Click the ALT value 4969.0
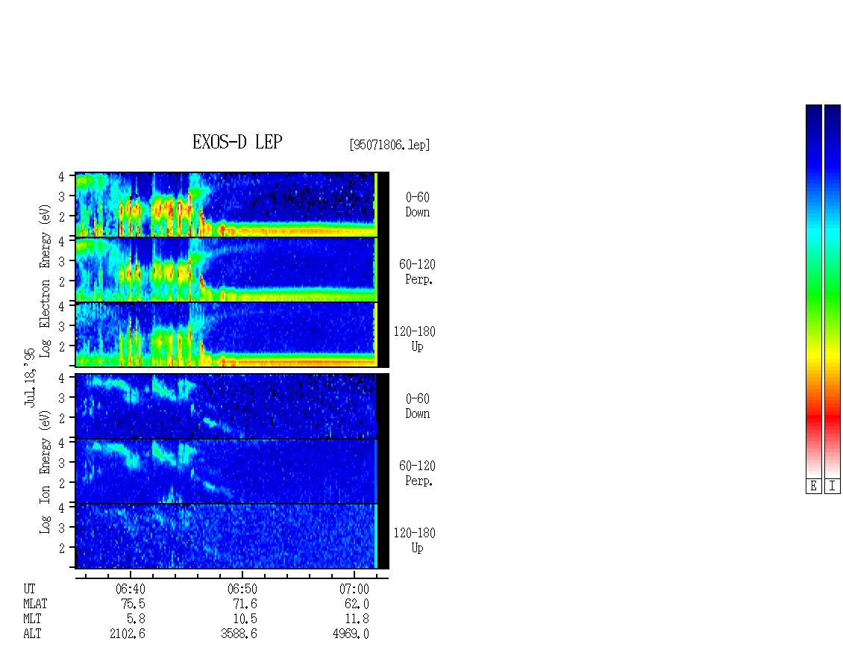 coord(351,634)
